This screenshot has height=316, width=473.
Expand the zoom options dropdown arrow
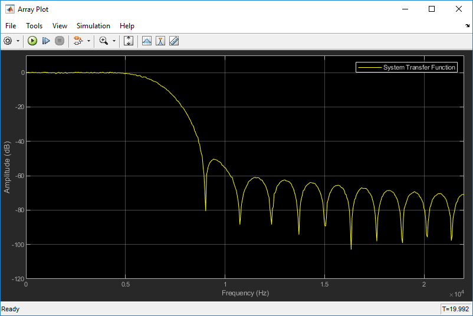(114, 41)
